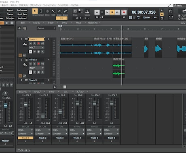Jump to the project start
Viewport: 186px width, 153px height.
click(97, 17)
